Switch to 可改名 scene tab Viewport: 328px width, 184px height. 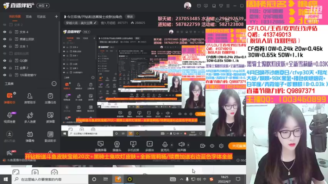41,16
